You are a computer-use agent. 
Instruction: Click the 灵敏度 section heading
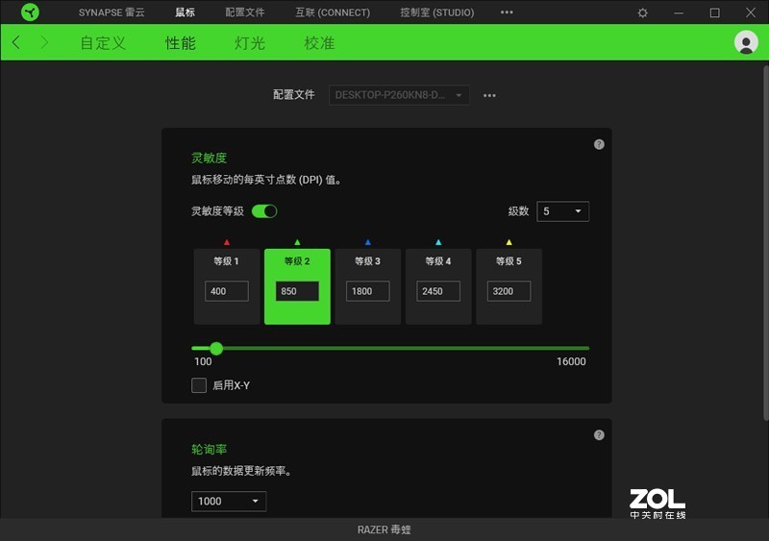pyautogui.click(x=209, y=158)
